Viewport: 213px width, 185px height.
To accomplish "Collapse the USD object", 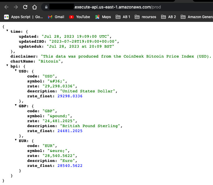I will tap(16, 70).
